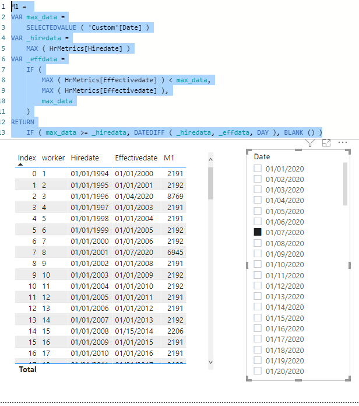The image size is (359, 406).
Task: Click the slicer's top-right resize handle
Action: pos(349,151)
